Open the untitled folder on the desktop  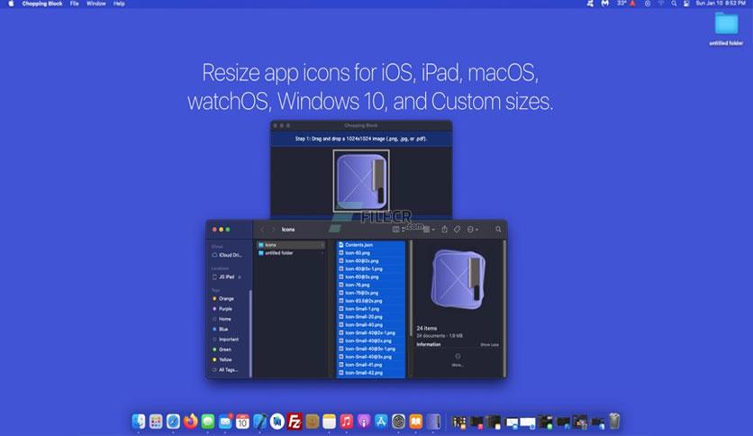(x=726, y=28)
